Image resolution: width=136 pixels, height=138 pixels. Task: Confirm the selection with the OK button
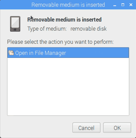(117, 128)
